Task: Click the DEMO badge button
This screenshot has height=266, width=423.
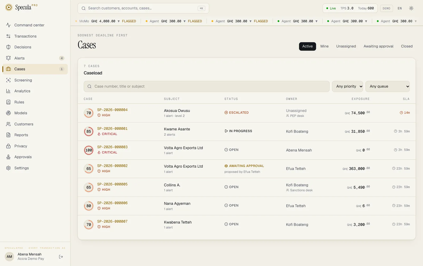Action: coord(386,8)
